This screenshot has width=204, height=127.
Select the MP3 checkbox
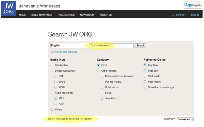tap(56, 99)
